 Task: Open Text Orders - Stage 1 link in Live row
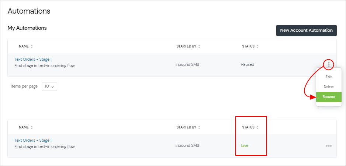tap(33, 140)
